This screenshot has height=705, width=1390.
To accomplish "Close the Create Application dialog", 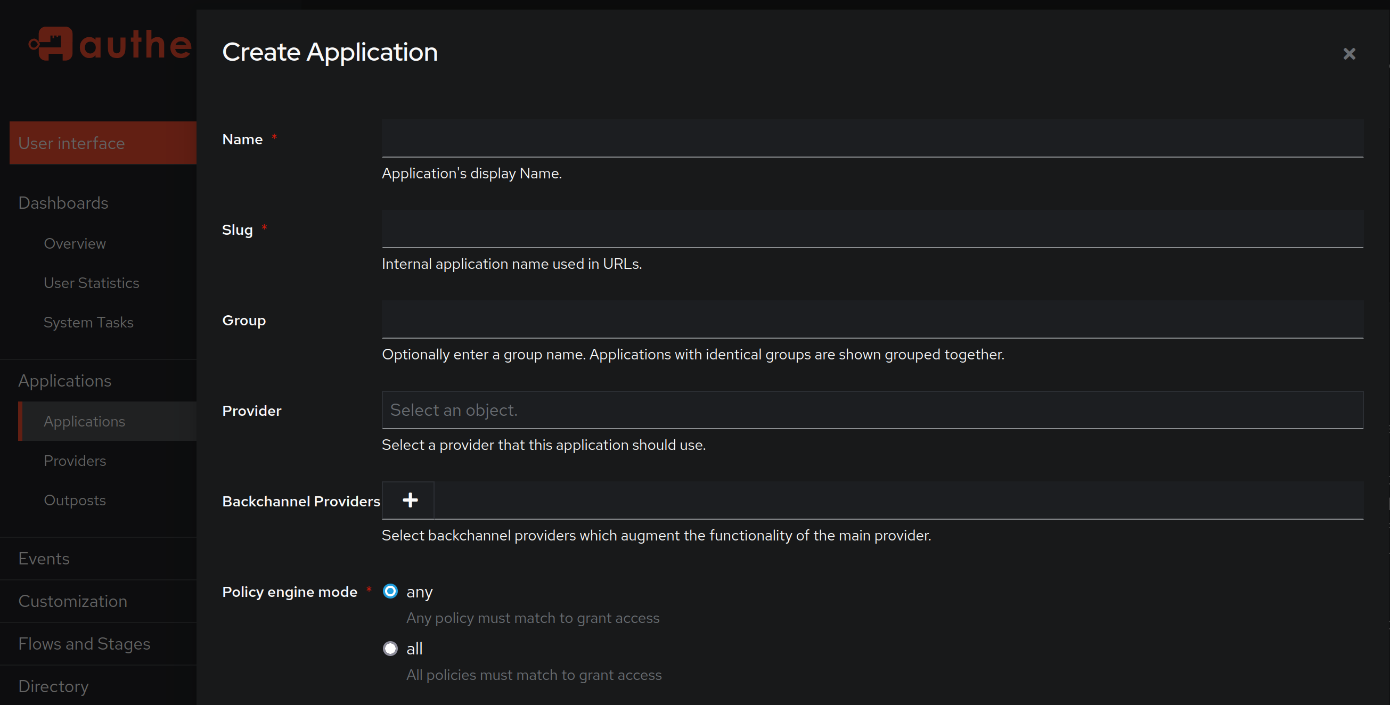I will pos(1349,53).
